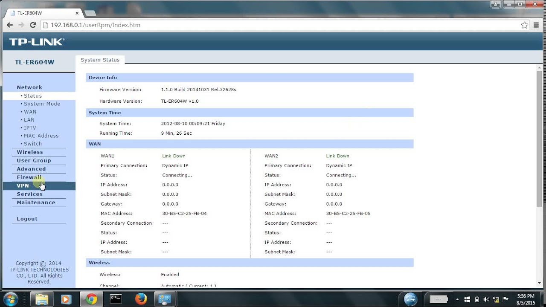The image size is (546, 307).
Task: Open the LAN settings page
Action: point(29,120)
